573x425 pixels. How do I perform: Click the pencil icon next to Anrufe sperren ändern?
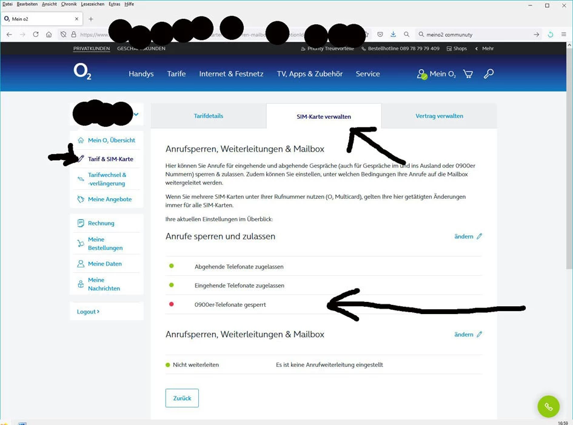[480, 236]
